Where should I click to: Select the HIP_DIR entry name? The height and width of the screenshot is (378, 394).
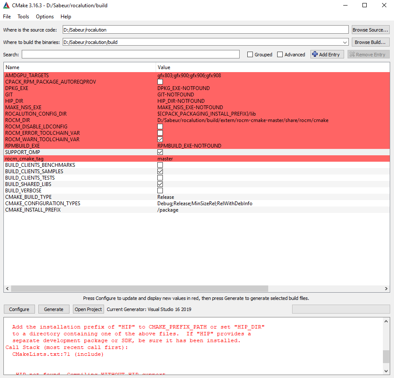14,101
